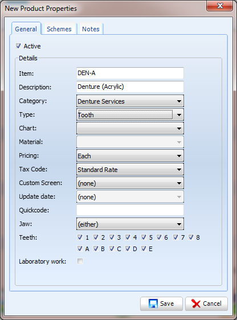Toggle tooth A checkbox

(80, 249)
